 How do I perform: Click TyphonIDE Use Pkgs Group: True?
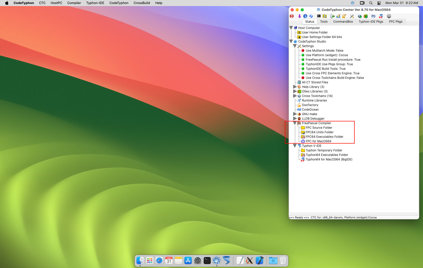[x=329, y=64]
